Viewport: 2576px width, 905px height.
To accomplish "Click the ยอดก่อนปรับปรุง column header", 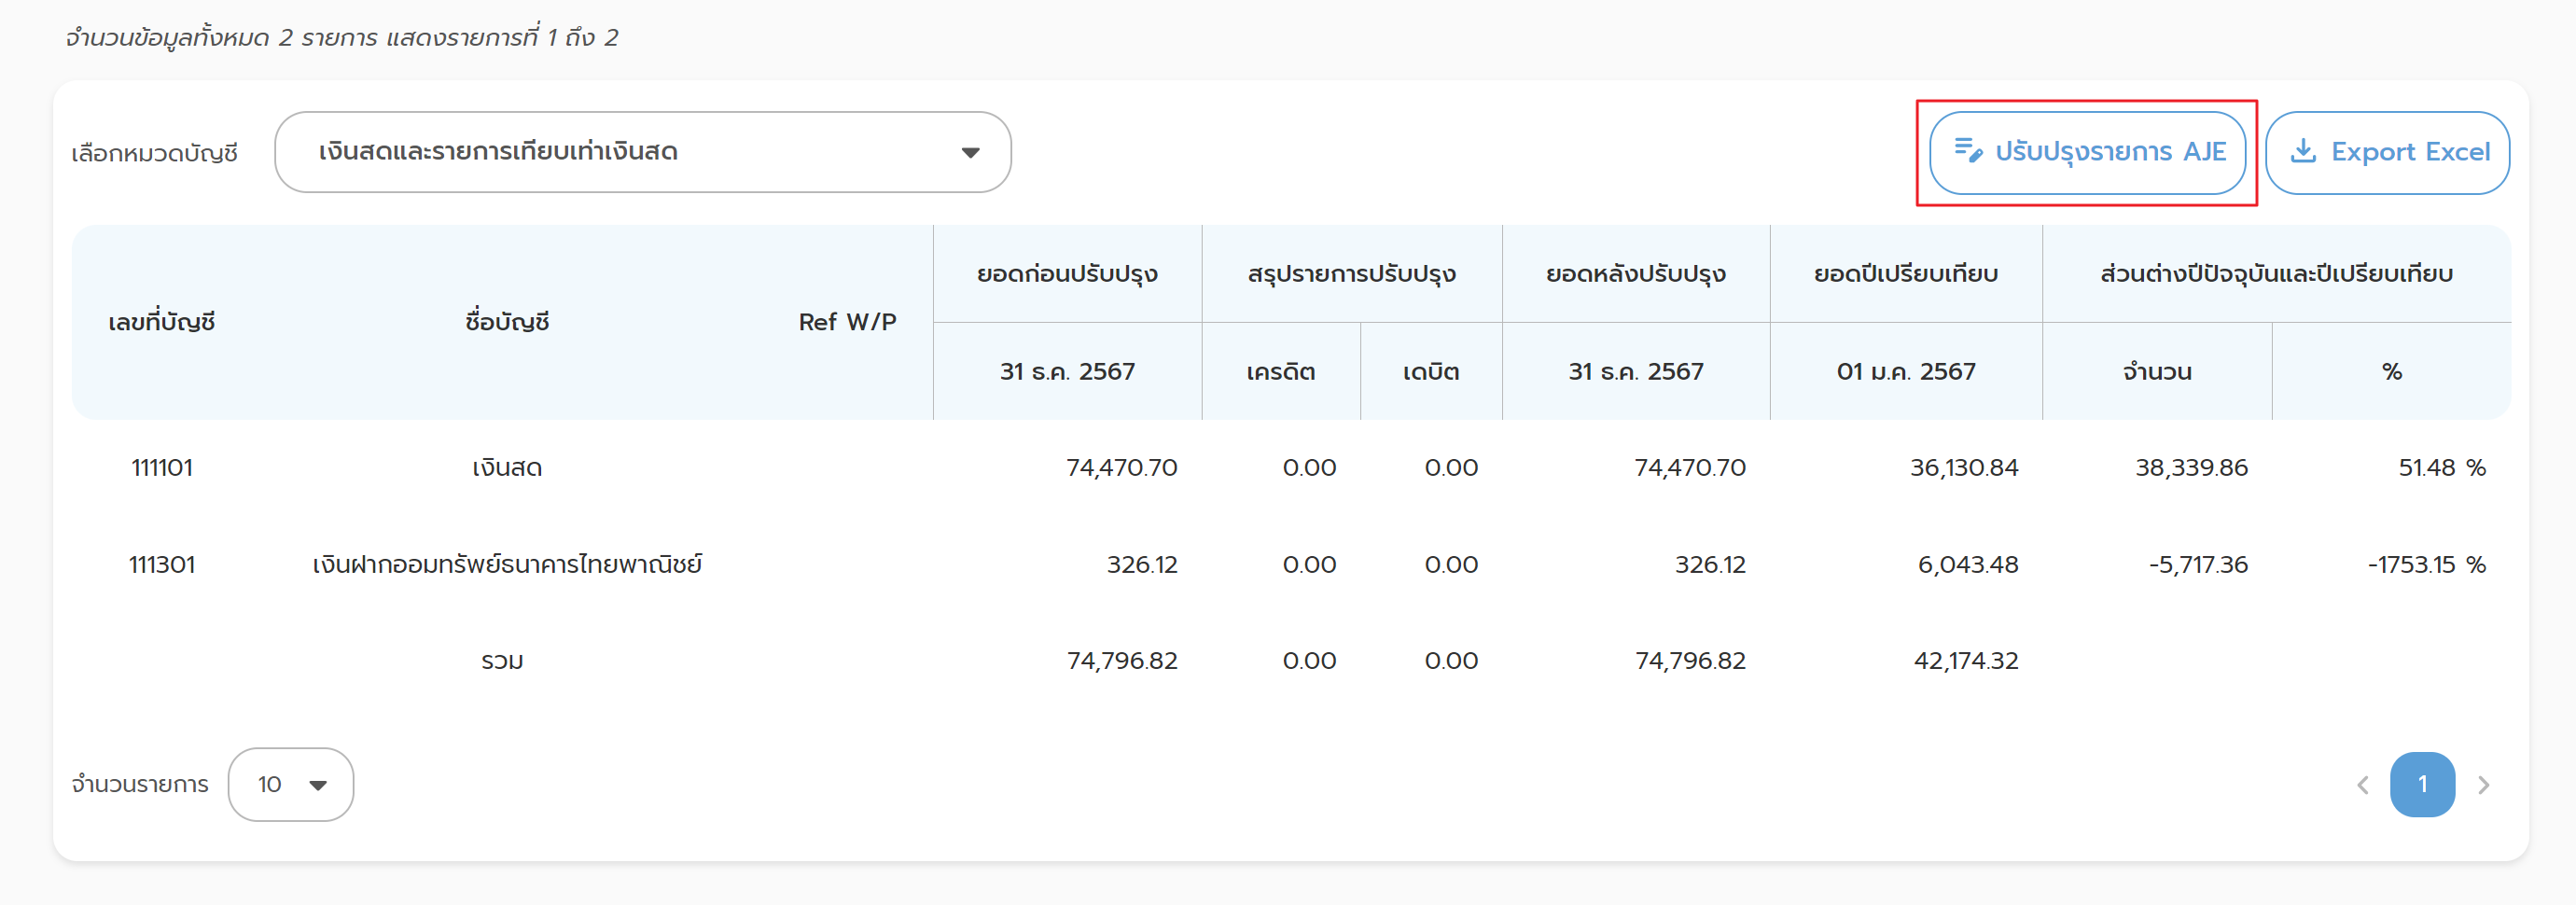I will click(x=1067, y=274).
